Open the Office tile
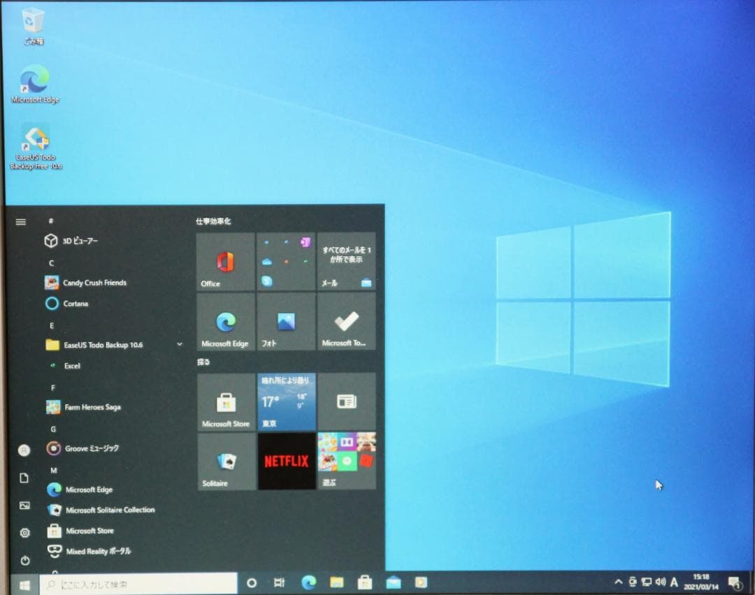The width and height of the screenshot is (755, 595). tap(225, 260)
